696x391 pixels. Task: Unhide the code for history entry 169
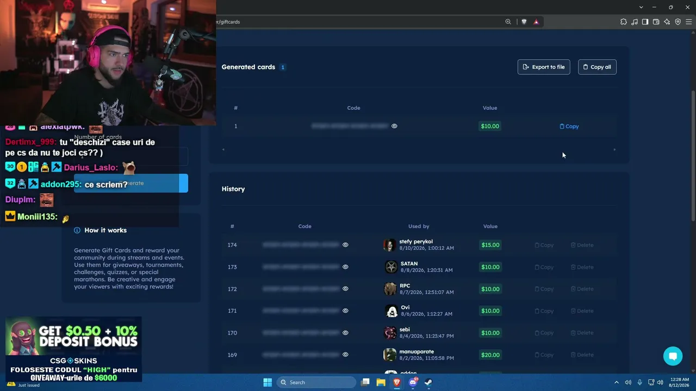coord(345,355)
